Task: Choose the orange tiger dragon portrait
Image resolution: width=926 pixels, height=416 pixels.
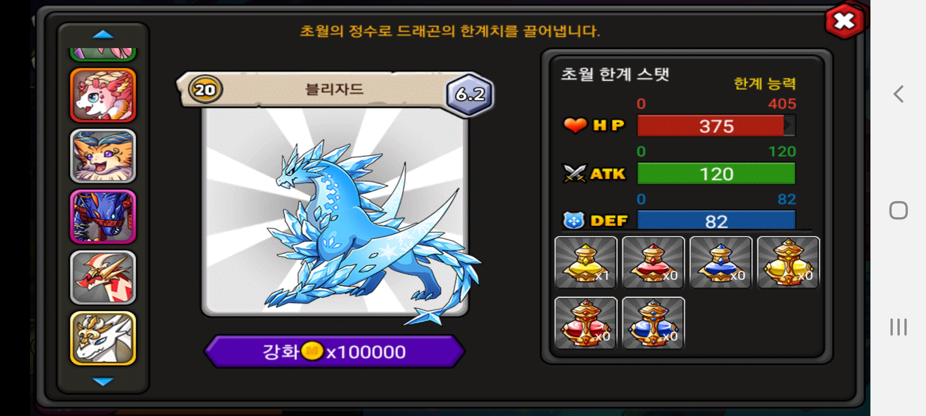Action: (x=103, y=156)
